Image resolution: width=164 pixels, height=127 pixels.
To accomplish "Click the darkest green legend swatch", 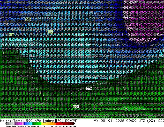I will 33,123.
